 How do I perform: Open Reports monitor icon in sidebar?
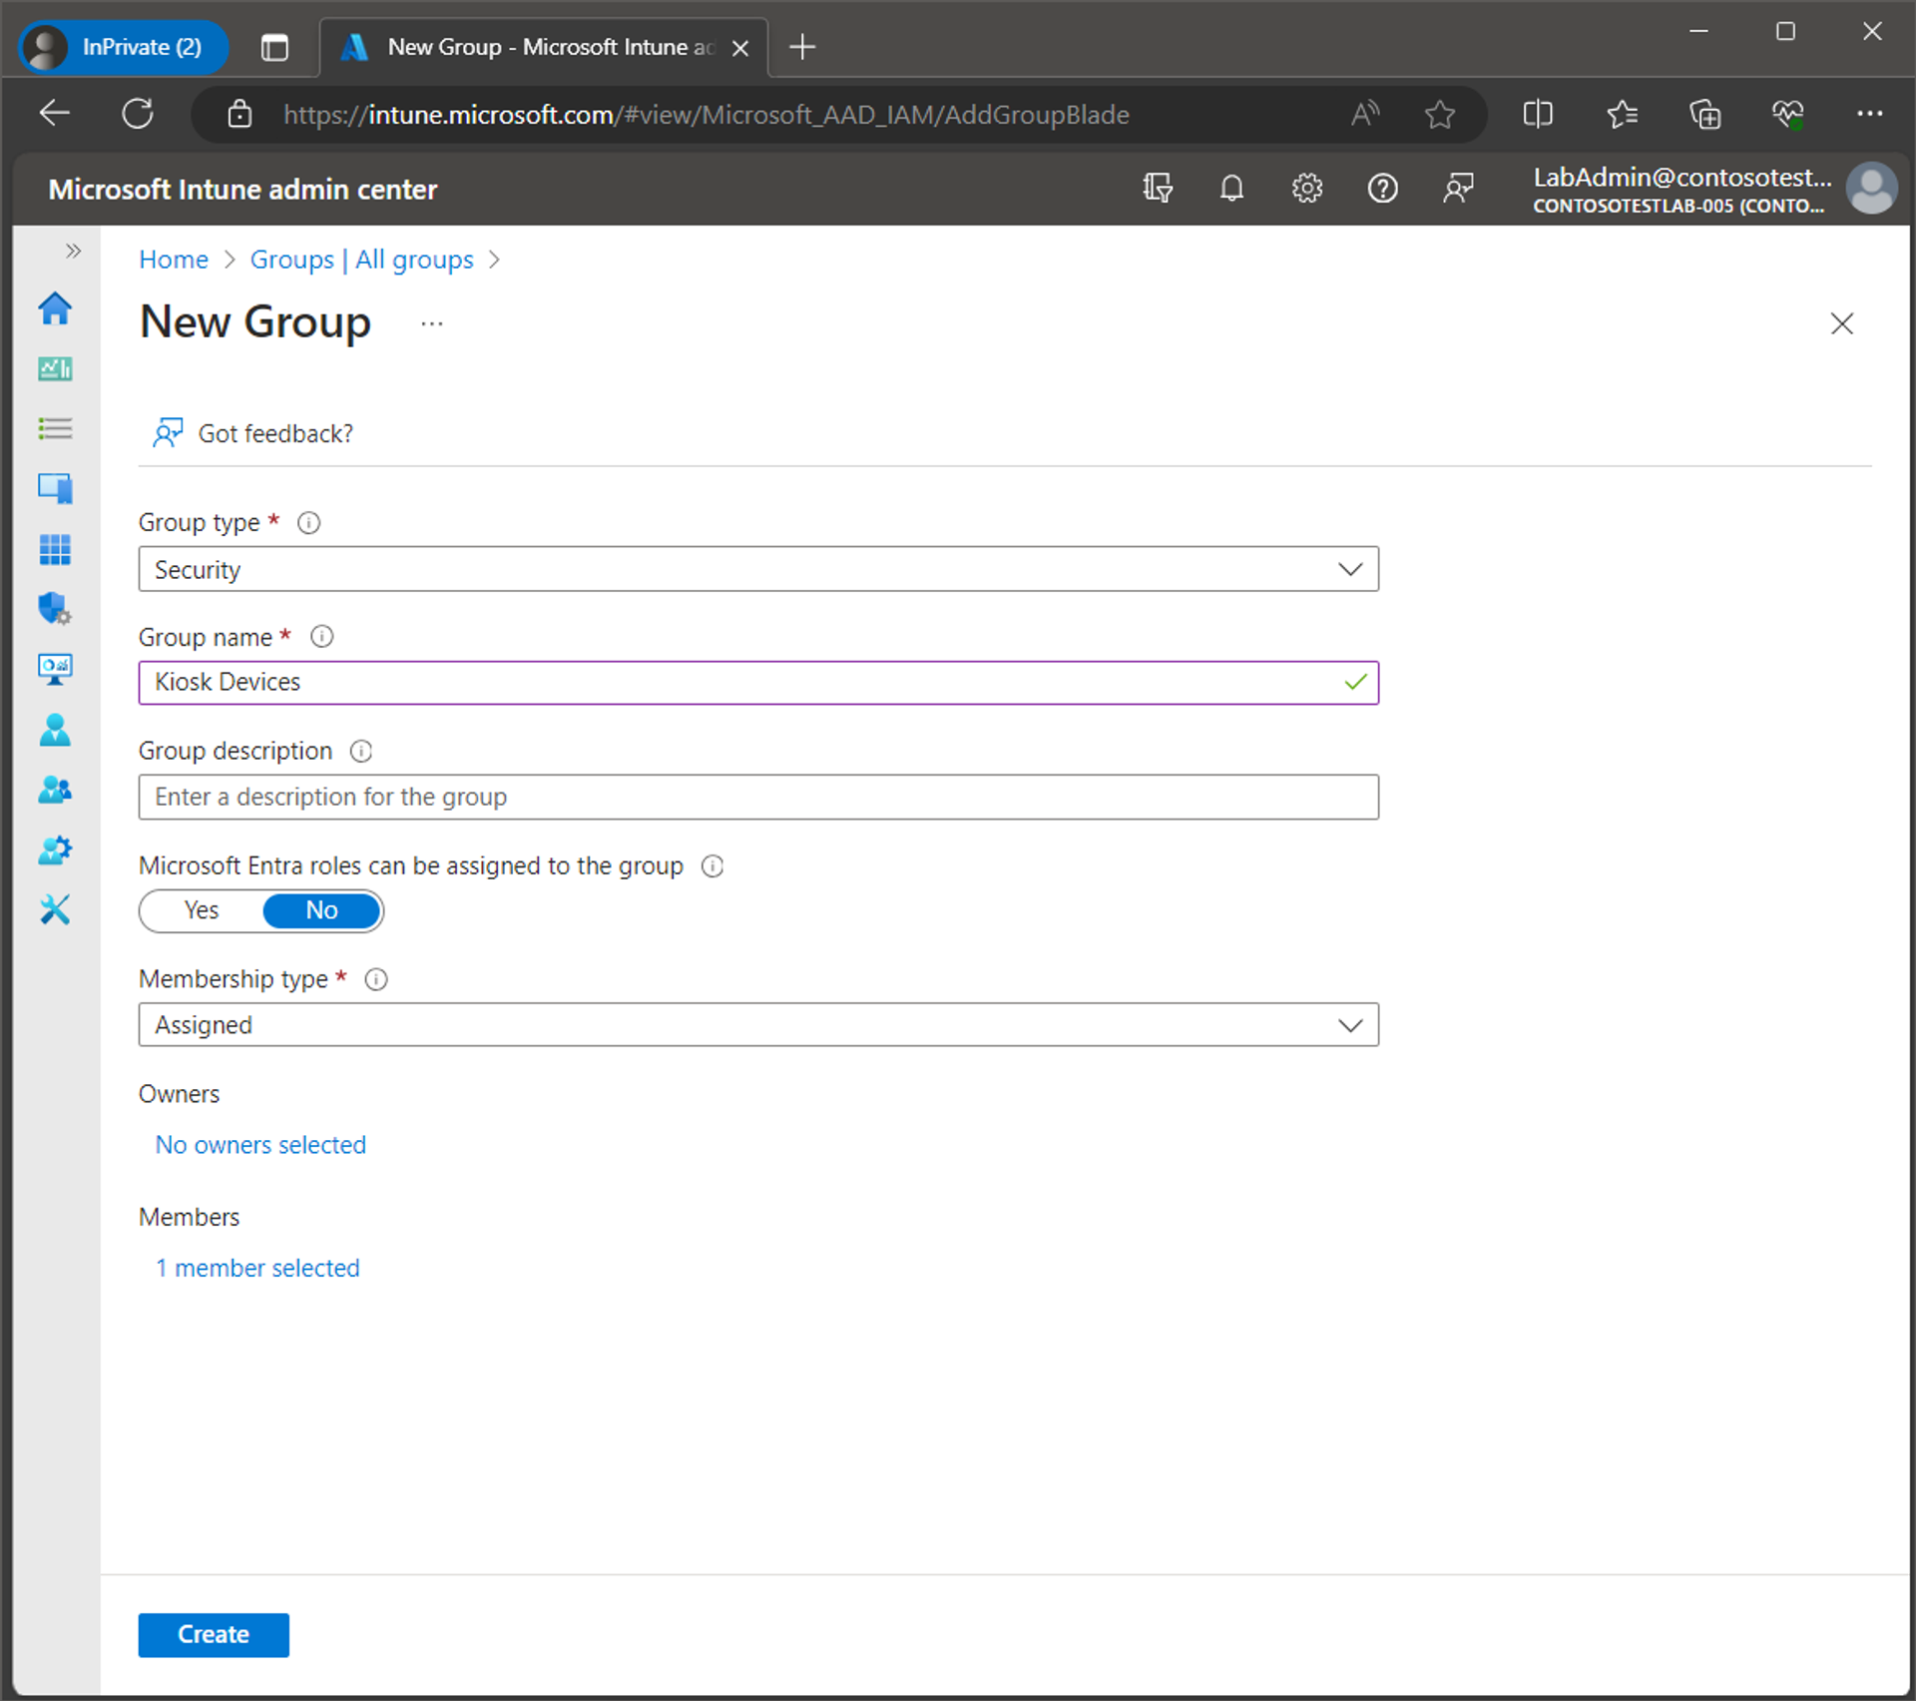[x=55, y=669]
